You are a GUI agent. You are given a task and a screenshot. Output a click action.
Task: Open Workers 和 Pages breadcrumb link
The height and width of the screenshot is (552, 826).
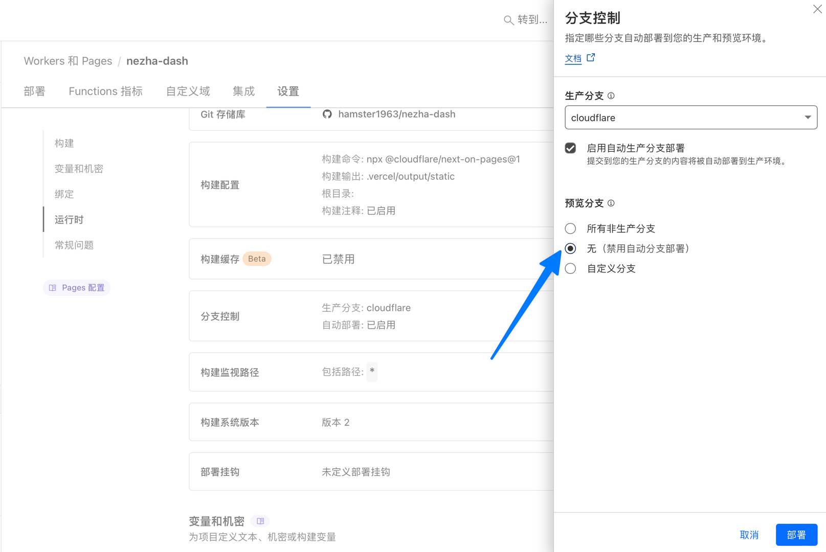pyautogui.click(x=68, y=61)
